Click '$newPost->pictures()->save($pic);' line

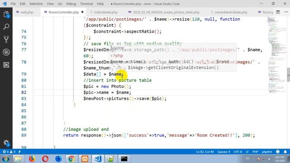point(125,99)
